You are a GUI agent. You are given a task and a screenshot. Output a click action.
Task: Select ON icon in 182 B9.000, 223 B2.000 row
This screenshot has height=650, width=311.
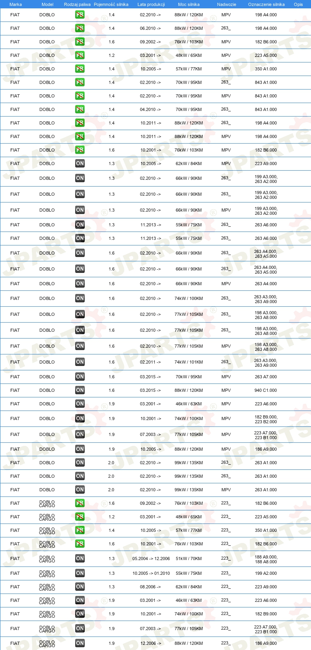tap(80, 418)
